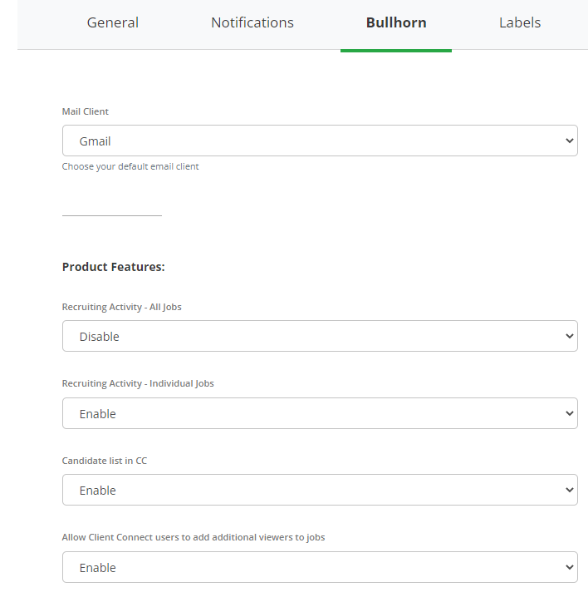Click the Mail Client field label
The image size is (588, 597).
tap(86, 111)
